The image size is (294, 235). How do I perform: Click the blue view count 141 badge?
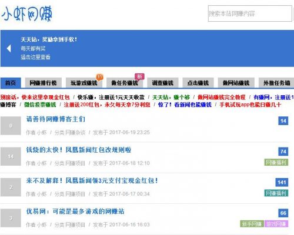pos(282,182)
